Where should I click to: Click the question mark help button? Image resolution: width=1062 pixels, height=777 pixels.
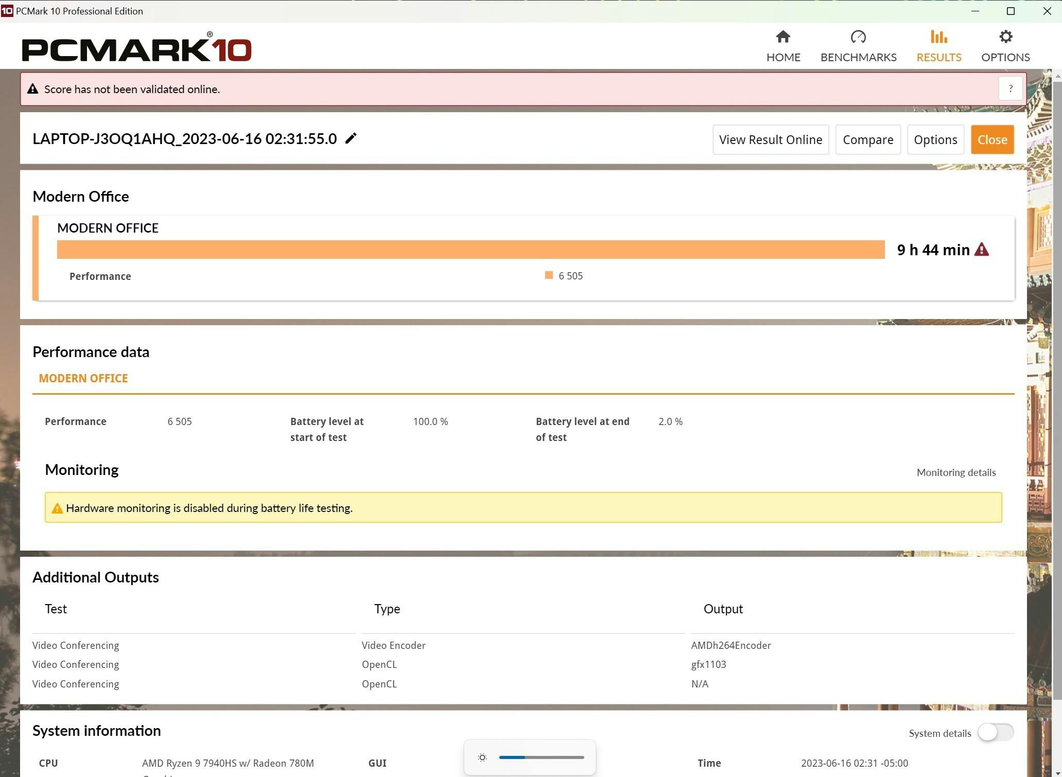click(x=1010, y=89)
